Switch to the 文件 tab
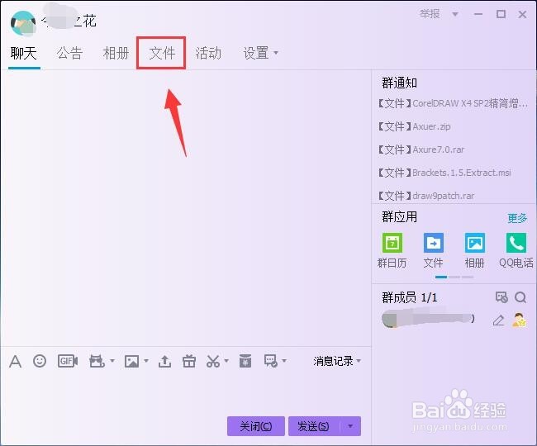Image resolution: width=537 pixels, height=446 pixels. click(162, 53)
